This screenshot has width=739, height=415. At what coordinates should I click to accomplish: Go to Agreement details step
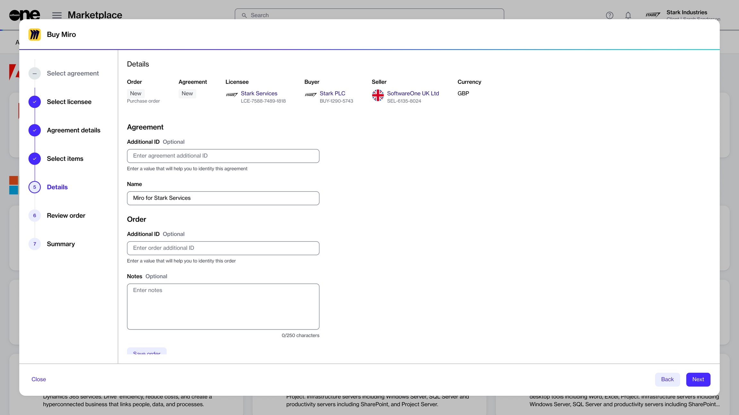point(73,130)
